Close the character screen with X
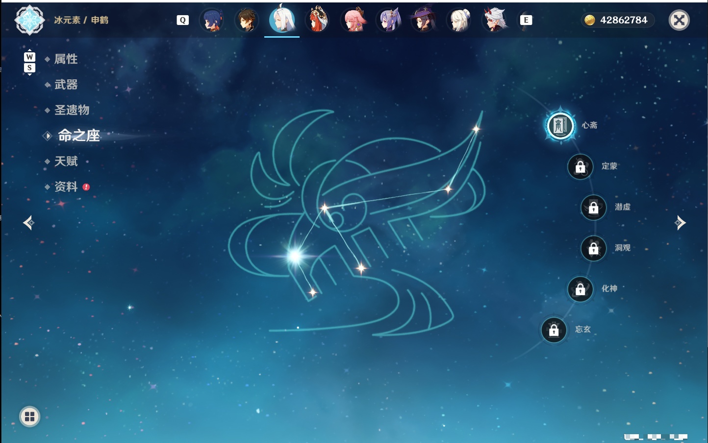This screenshot has height=443, width=708. 680,20
